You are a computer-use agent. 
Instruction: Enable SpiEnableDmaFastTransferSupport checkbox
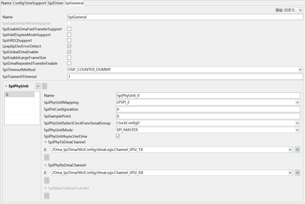tap(69, 29)
